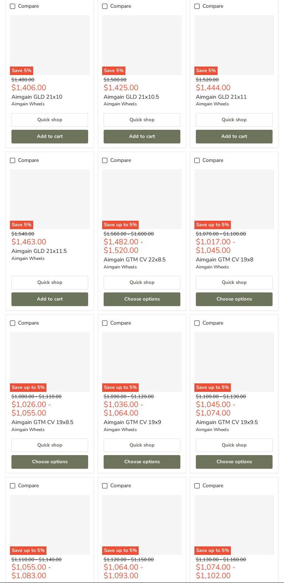Open Quick shop for Aimgain GTM CV 19x8.5
The height and width of the screenshot is (583, 284).
50,445
